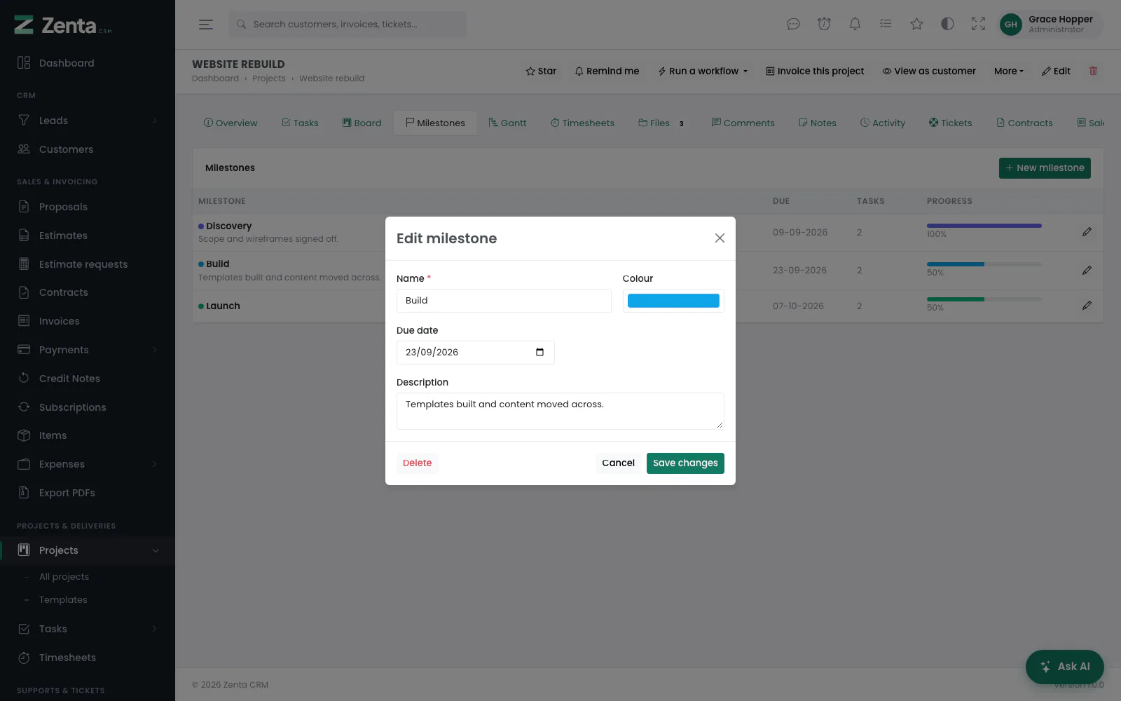Open Invoices in the sidebar
Screen dimensions: 1121x701
(x=88, y=321)
